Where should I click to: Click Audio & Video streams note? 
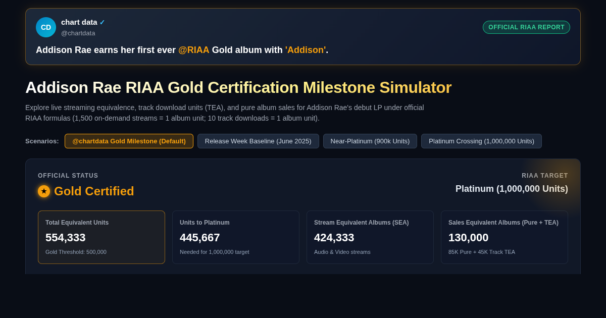click(342, 252)
